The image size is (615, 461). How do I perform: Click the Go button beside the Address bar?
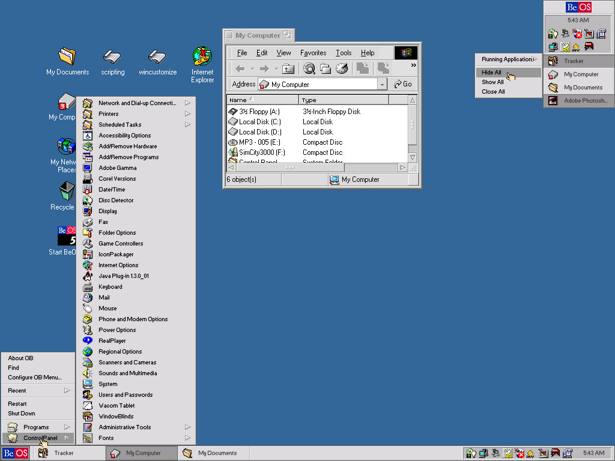403,84
